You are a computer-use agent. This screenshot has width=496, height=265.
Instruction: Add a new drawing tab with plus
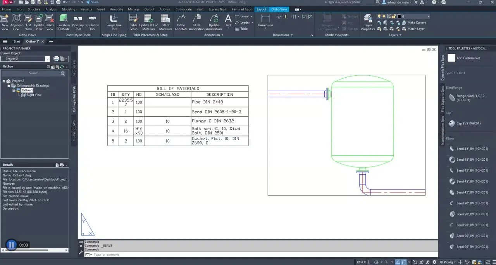51,41
